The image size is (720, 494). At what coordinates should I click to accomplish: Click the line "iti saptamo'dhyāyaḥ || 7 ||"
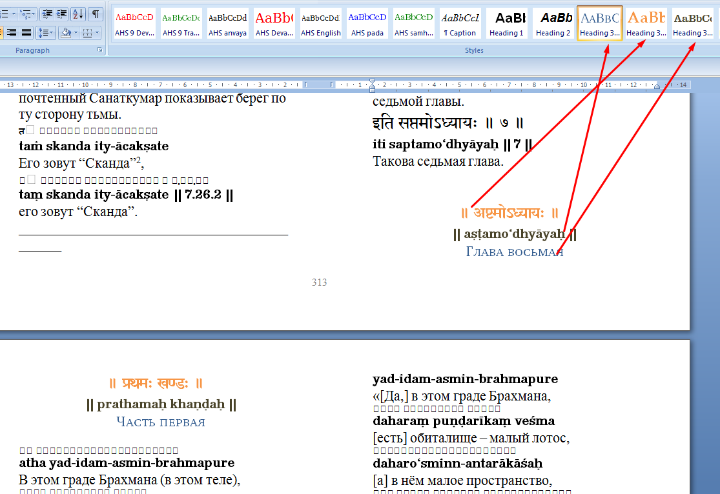click(452, 144)
